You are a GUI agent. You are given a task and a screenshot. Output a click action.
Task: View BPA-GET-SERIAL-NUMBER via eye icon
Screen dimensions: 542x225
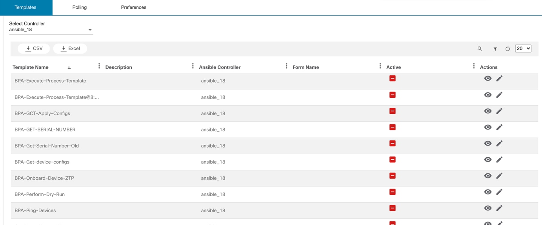coord(487,127)
